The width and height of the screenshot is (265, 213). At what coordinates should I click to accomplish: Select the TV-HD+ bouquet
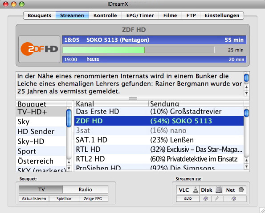click(x=41, y=112)
